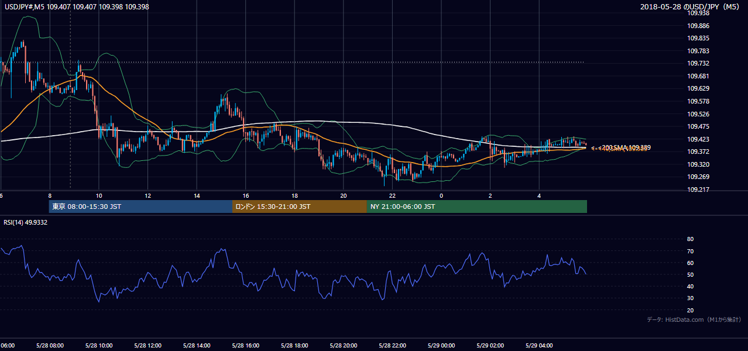Screen dimensions: 748x351
Task: Click bottom time label 5/28 22:00
Action: coord(392,345)
